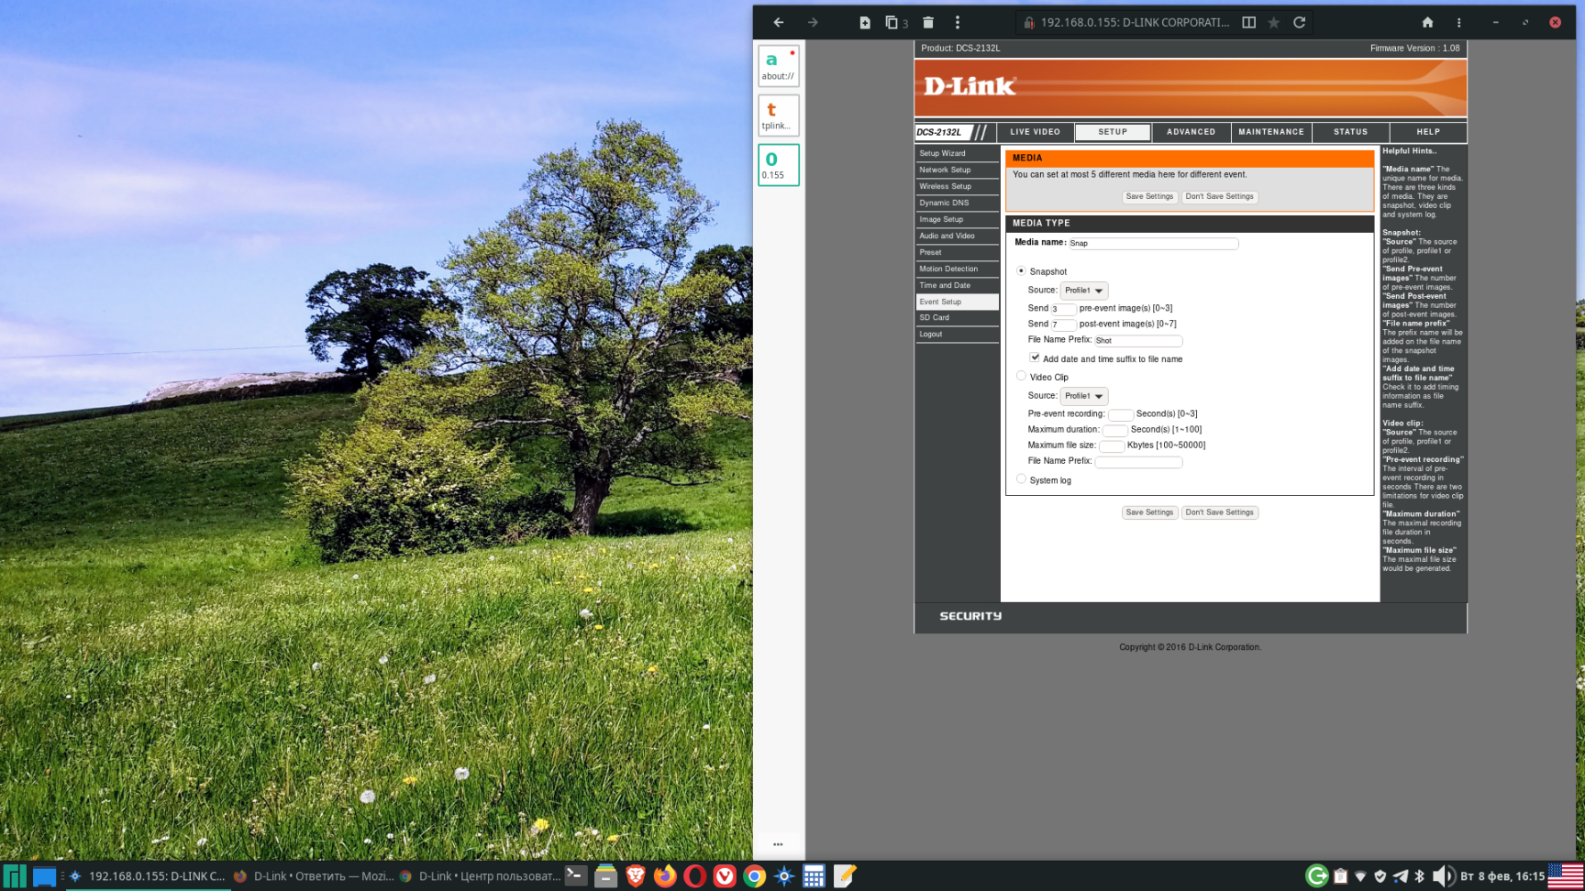
Task: Select the Video Clip radio button
Action: 1021,376
